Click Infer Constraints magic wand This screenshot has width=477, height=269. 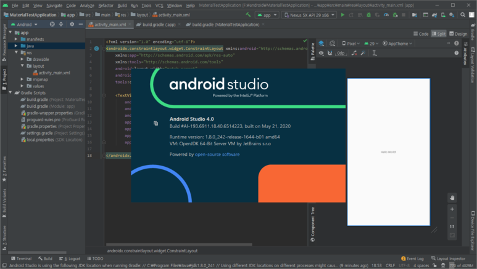pyautogui.click(x=363, y=53)
